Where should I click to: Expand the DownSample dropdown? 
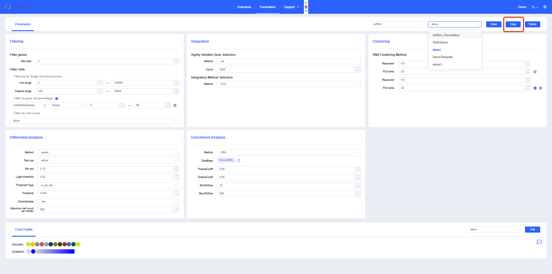(108, 202)
